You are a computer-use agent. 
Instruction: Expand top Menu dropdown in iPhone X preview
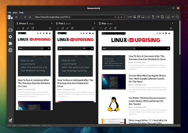pyautogui.click(x=22, y=33)
